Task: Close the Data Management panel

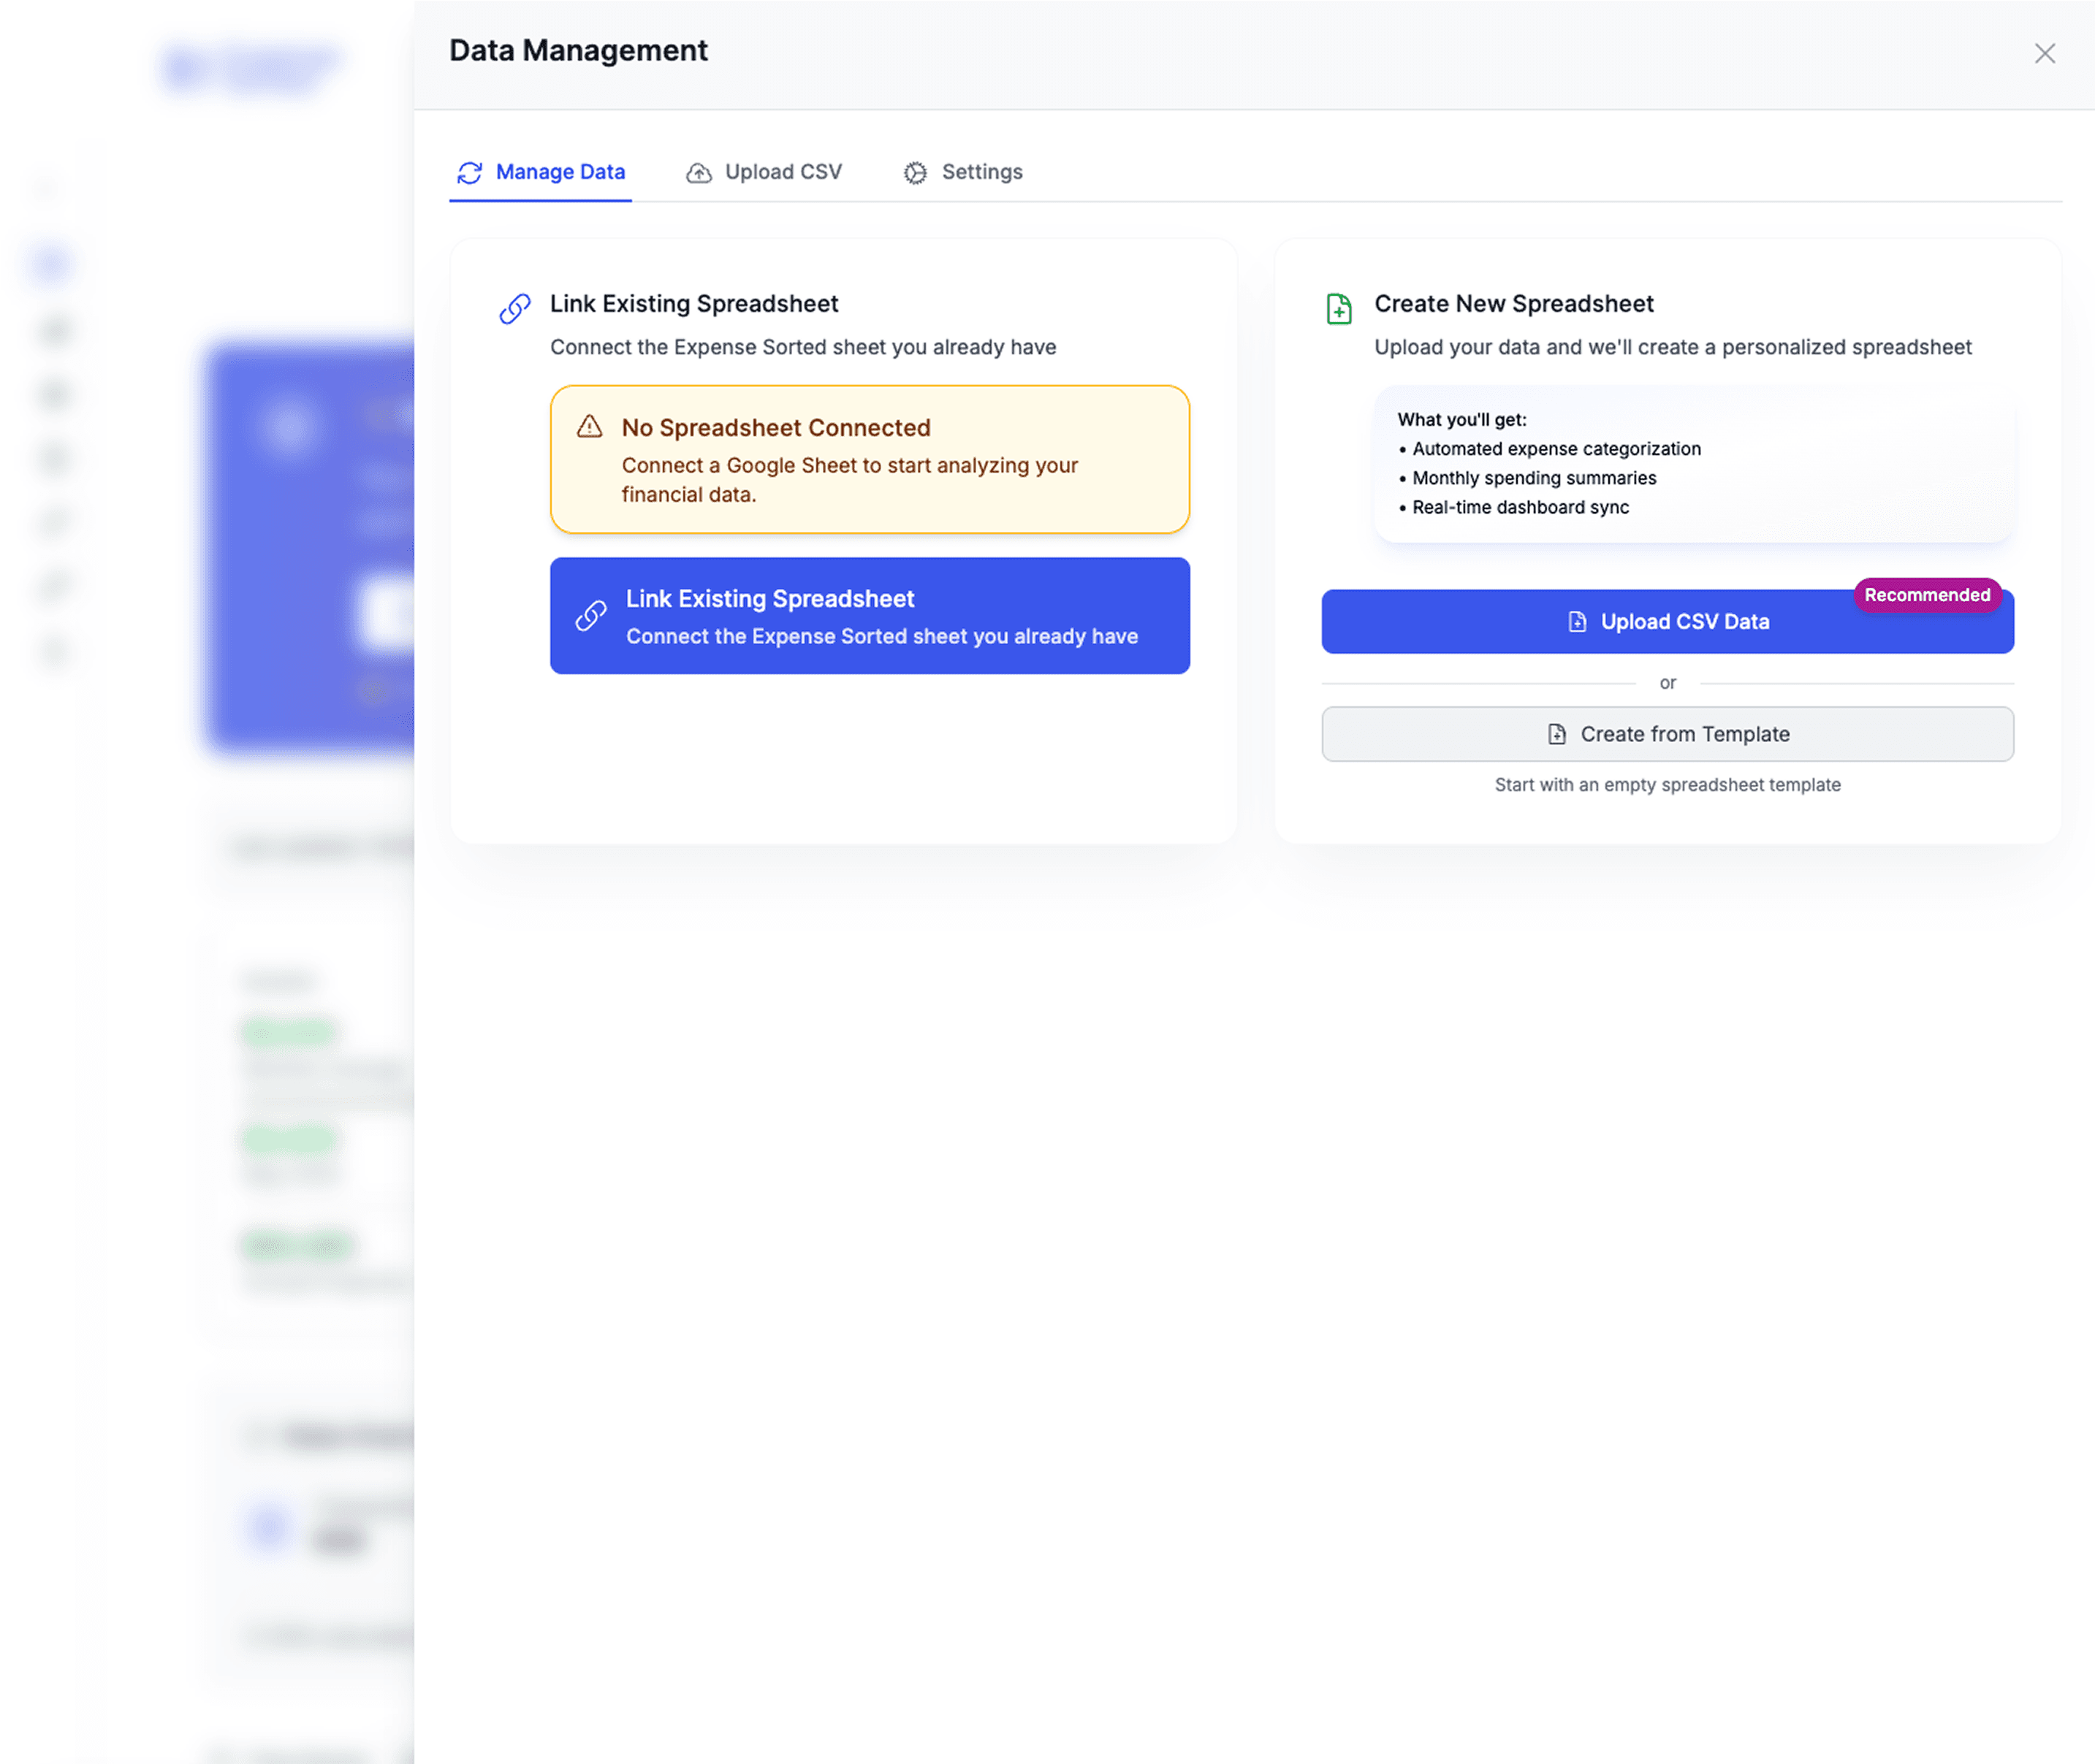Action: (x=2044, y=54)
